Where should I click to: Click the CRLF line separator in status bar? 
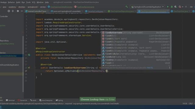click(x=191, y=104)
